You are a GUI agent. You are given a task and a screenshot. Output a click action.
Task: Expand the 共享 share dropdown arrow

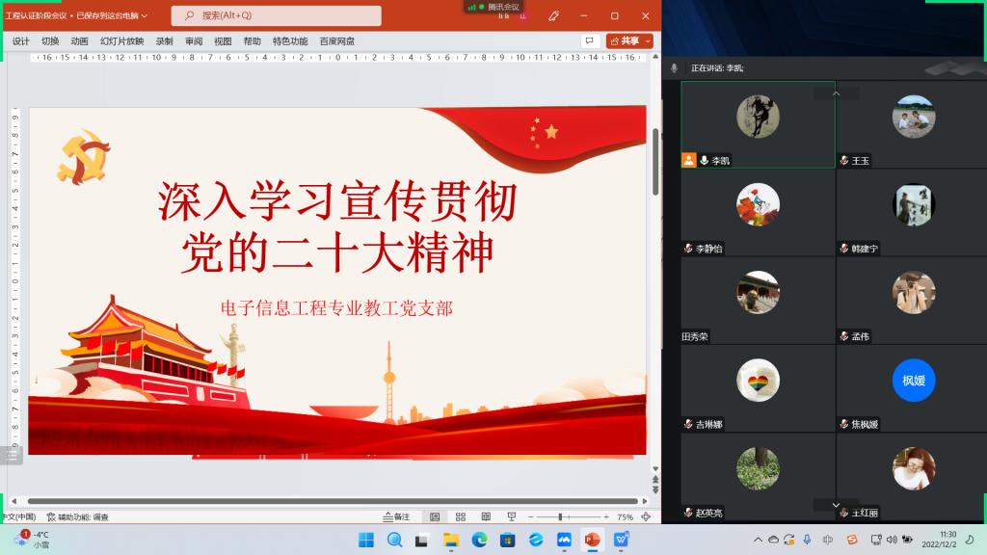click(647, 41)
